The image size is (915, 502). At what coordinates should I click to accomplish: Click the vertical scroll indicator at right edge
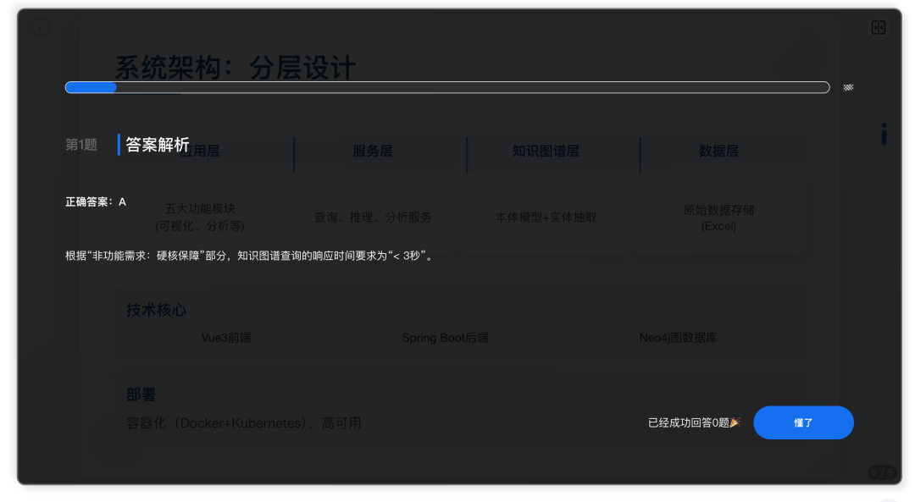click(884, 134)
